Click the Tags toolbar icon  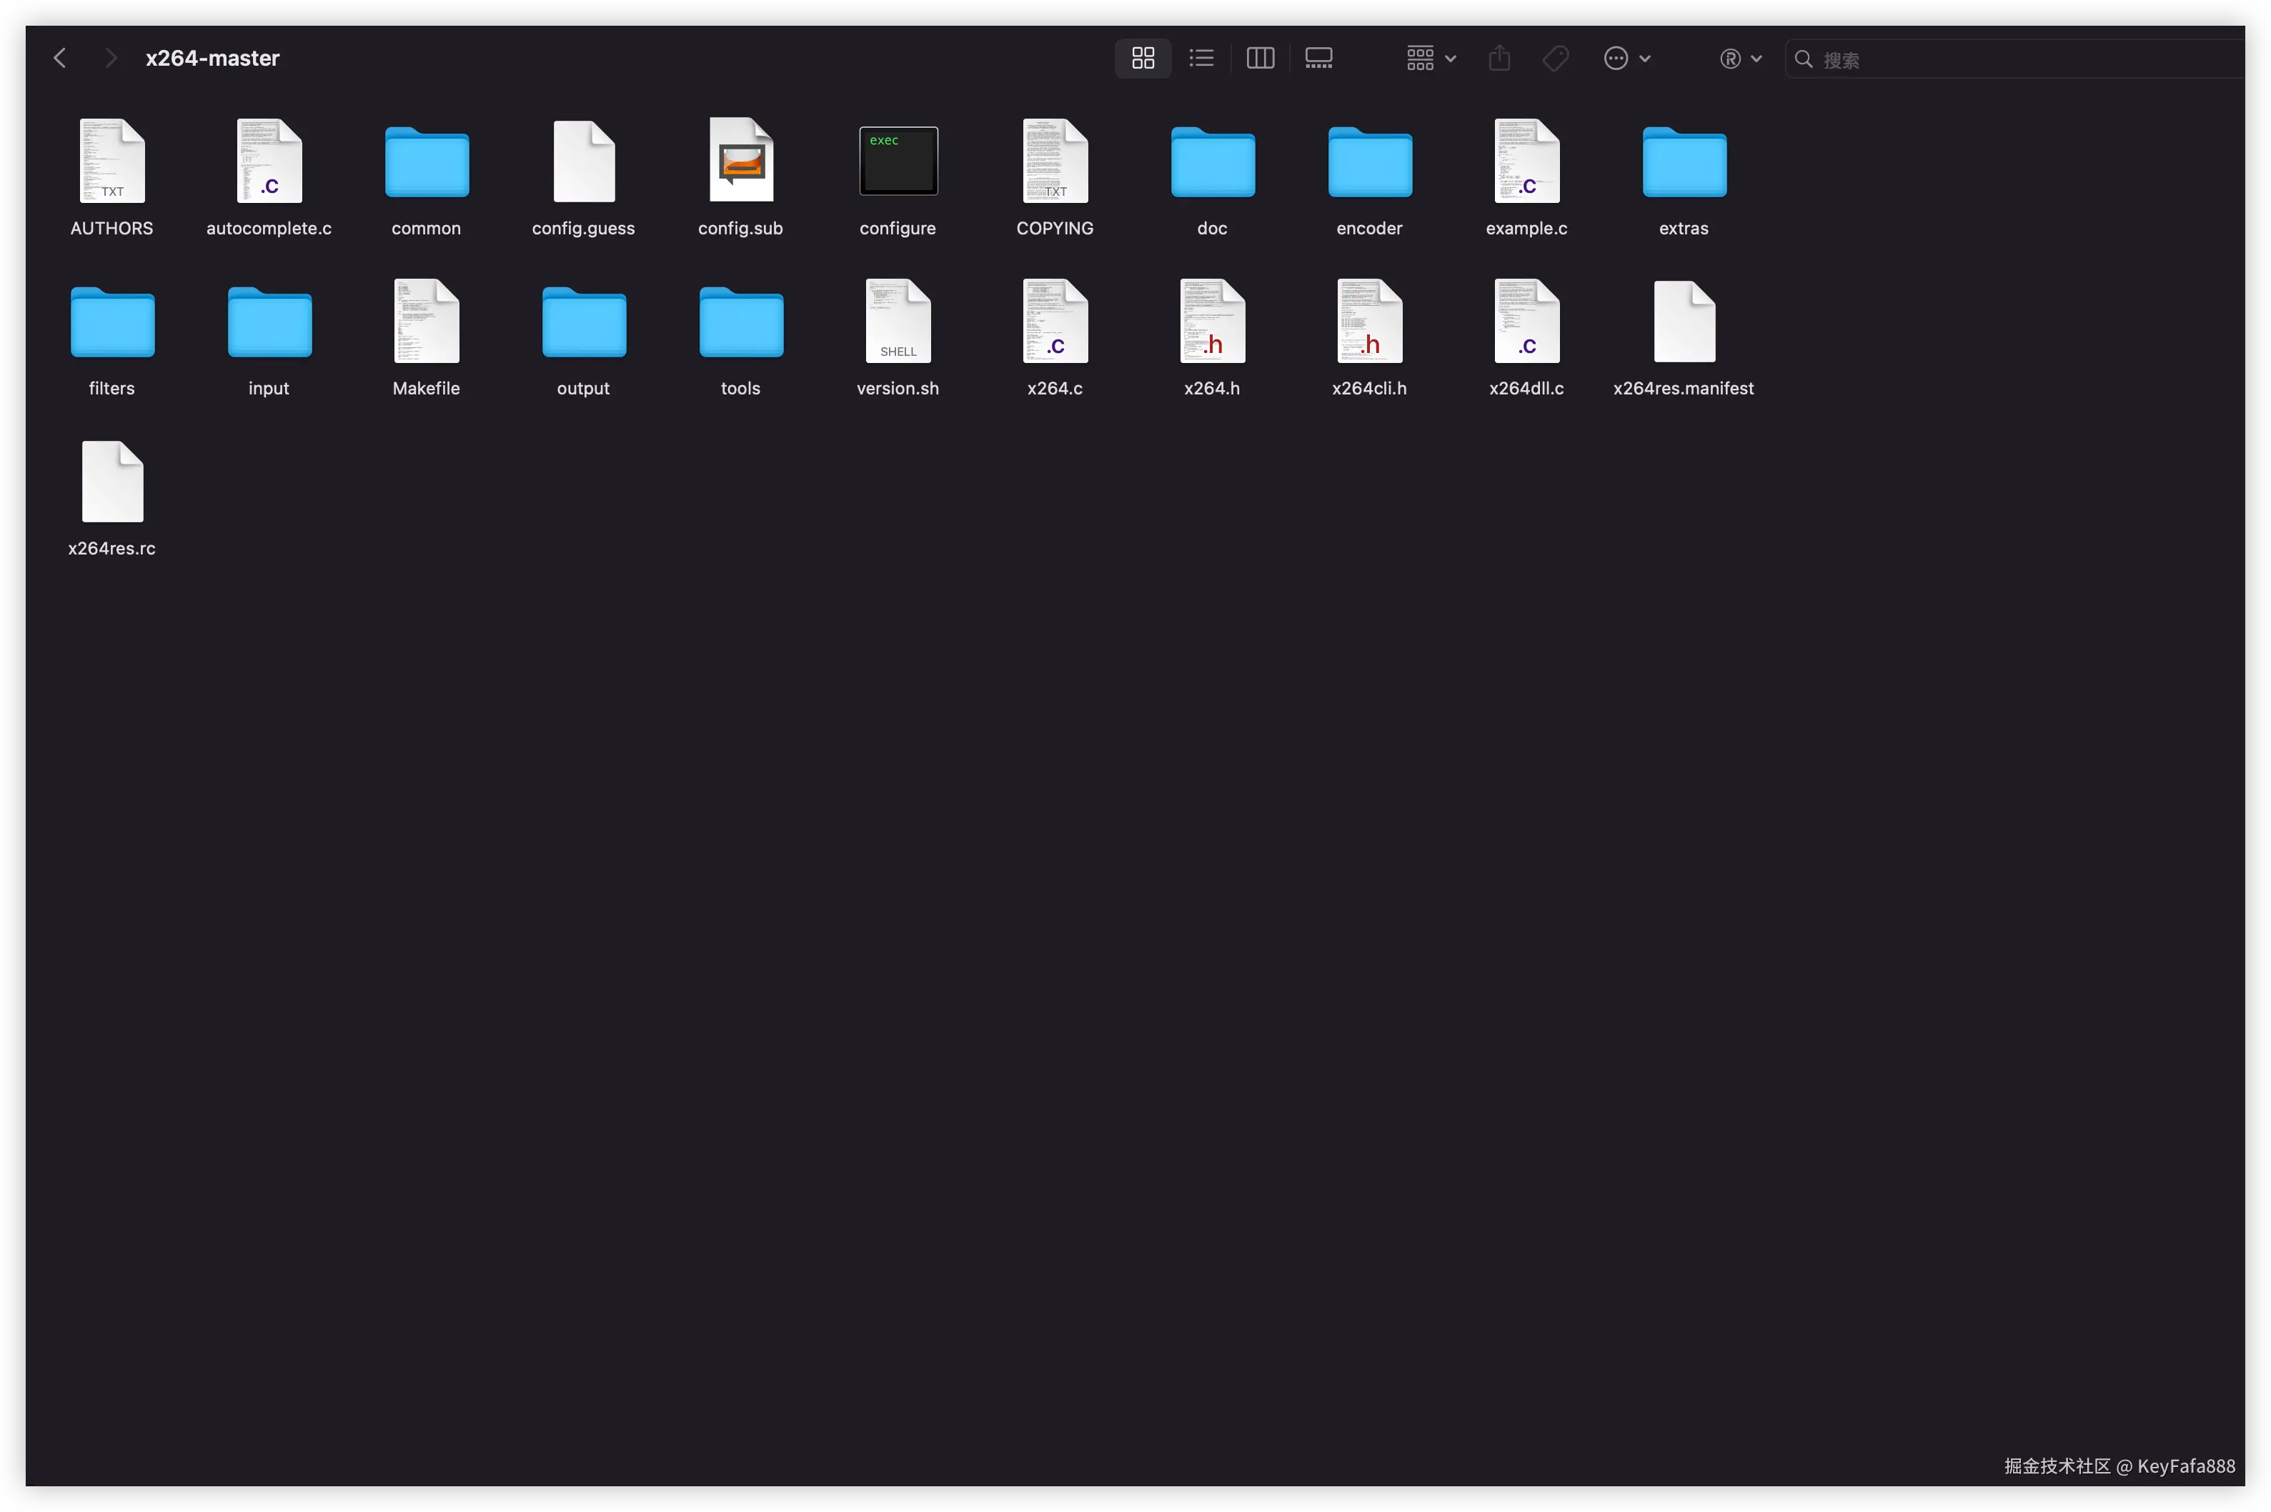(x=1556, y=59)
